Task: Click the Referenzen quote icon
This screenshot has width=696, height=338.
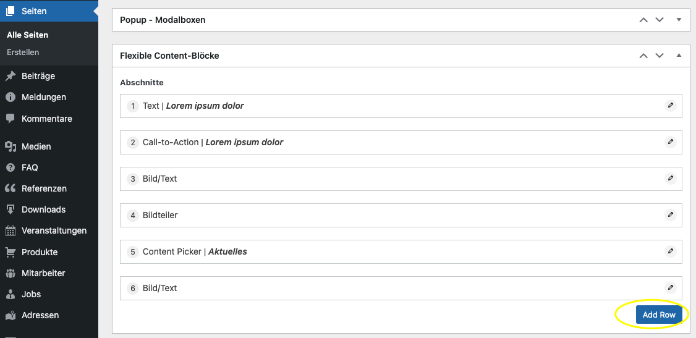Action: pyautogui.click(x=11, y=188)
